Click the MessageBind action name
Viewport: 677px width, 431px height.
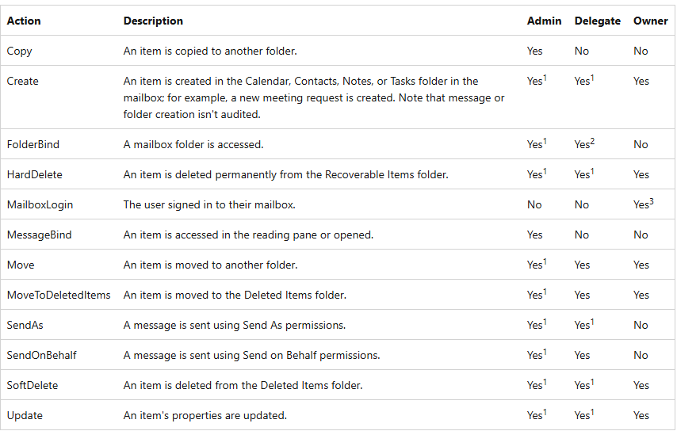[x=40, y=235]
